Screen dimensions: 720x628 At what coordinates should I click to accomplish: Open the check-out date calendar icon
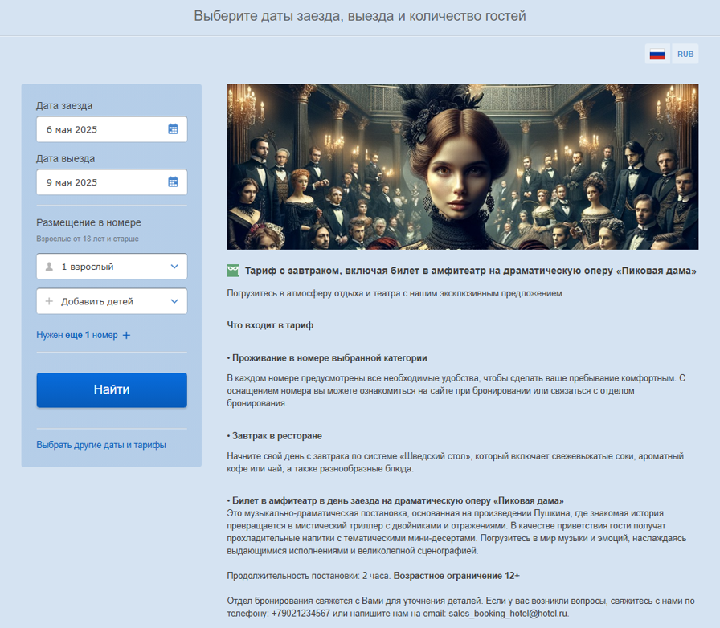pos(173,181)
